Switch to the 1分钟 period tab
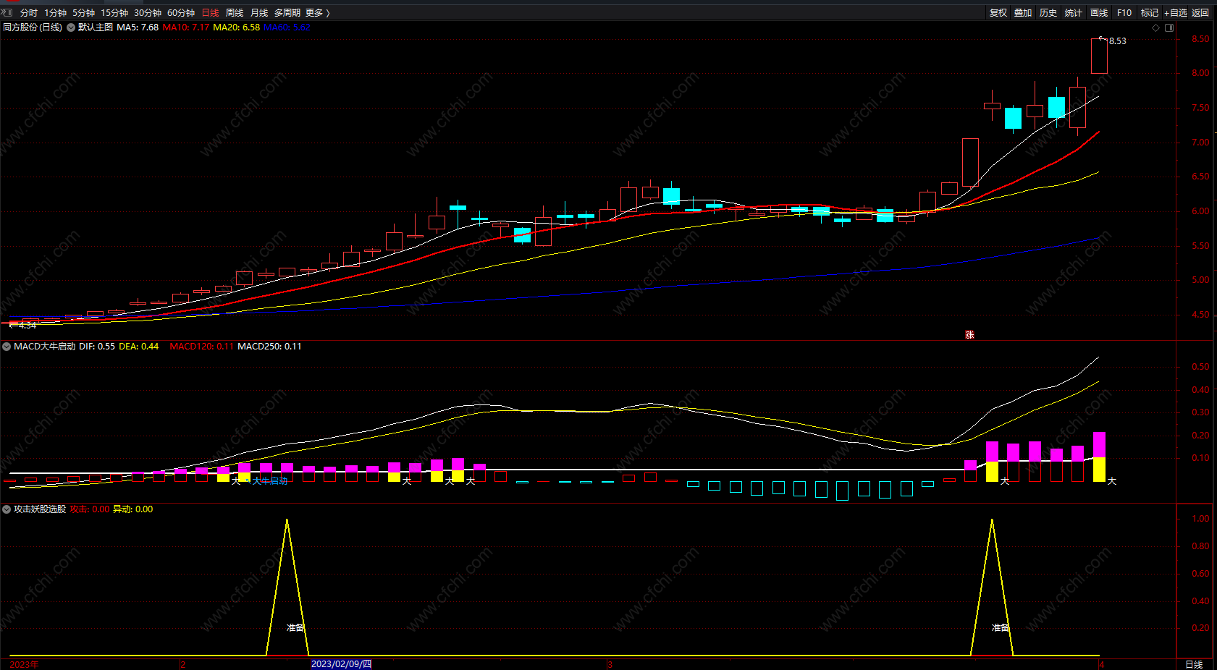Viewport: 1217px width, 670px height. coord(55,13)
